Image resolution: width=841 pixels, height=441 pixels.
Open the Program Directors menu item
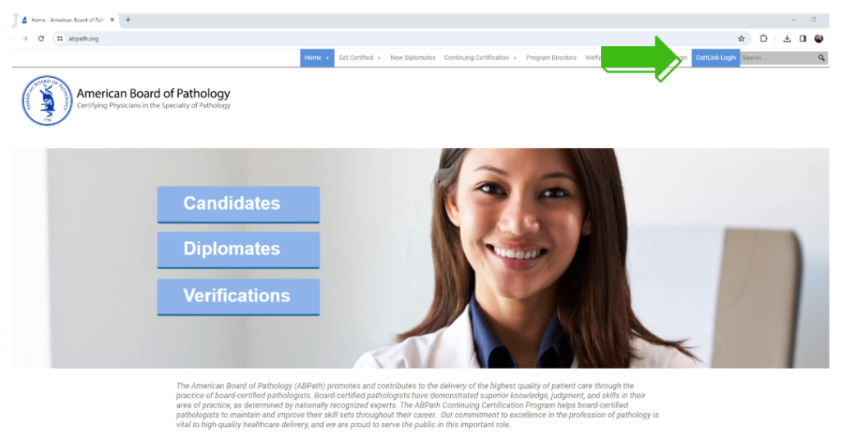(551, 58)
